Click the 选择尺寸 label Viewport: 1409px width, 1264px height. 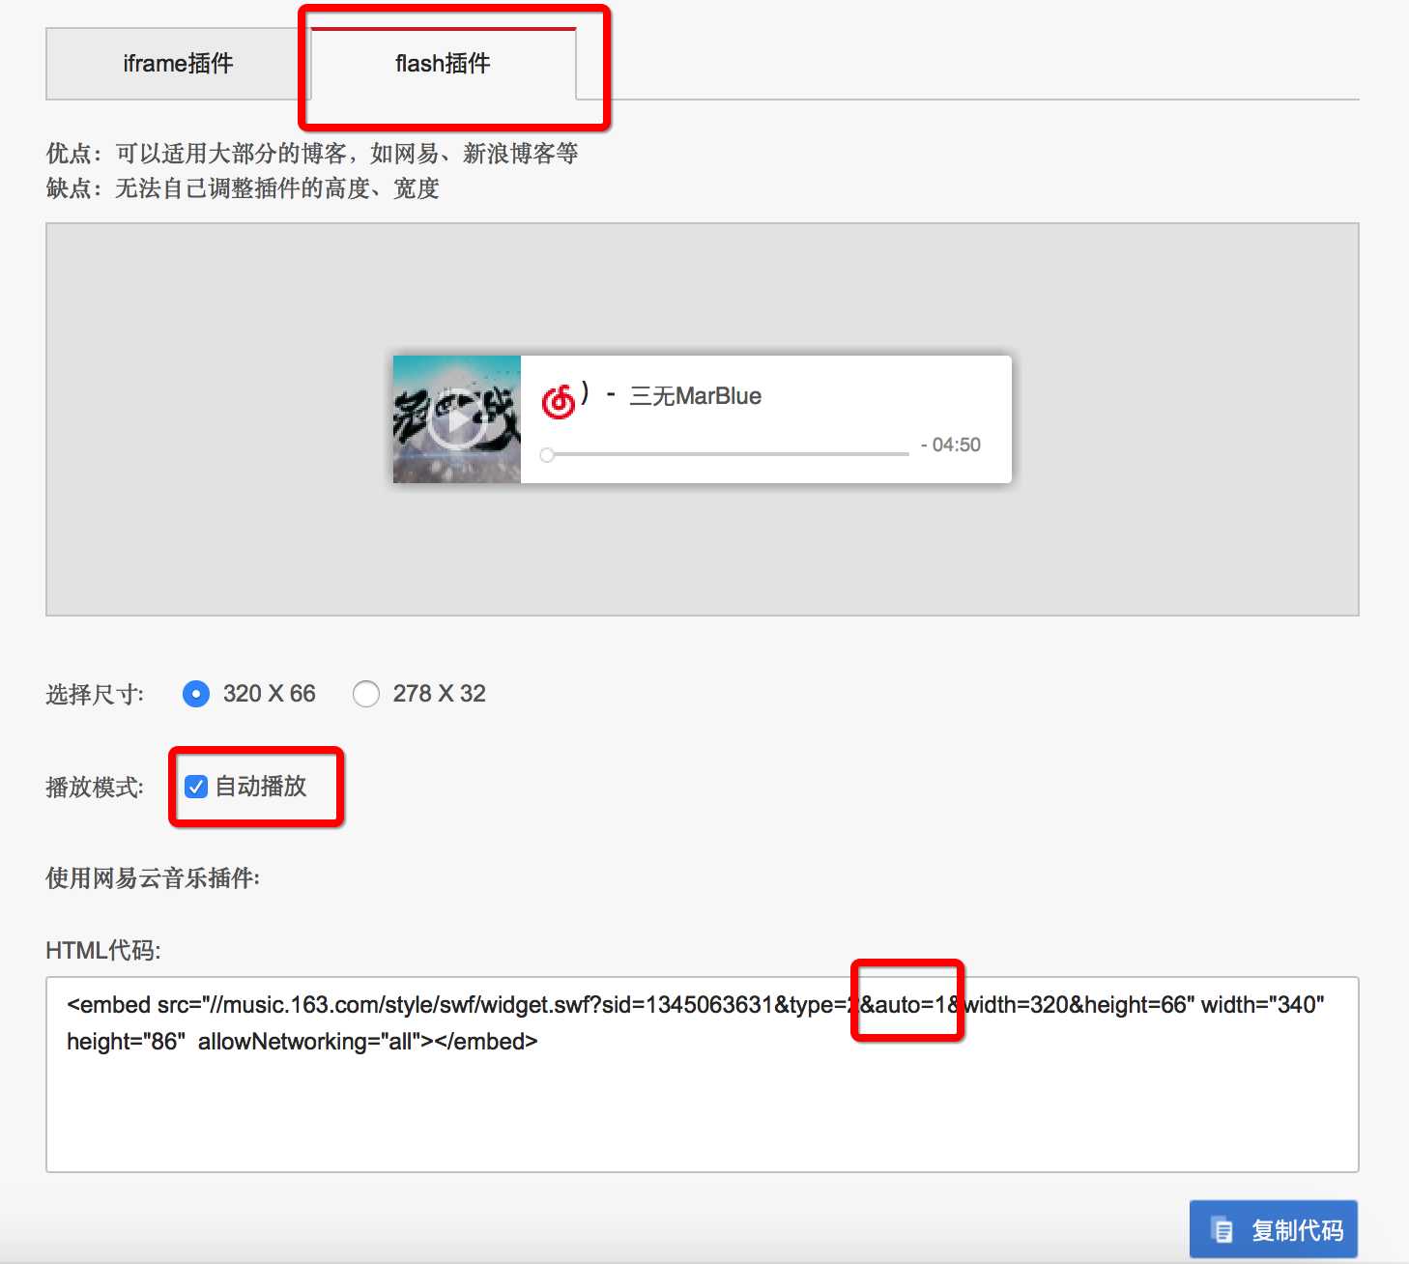tap(95, 695)
